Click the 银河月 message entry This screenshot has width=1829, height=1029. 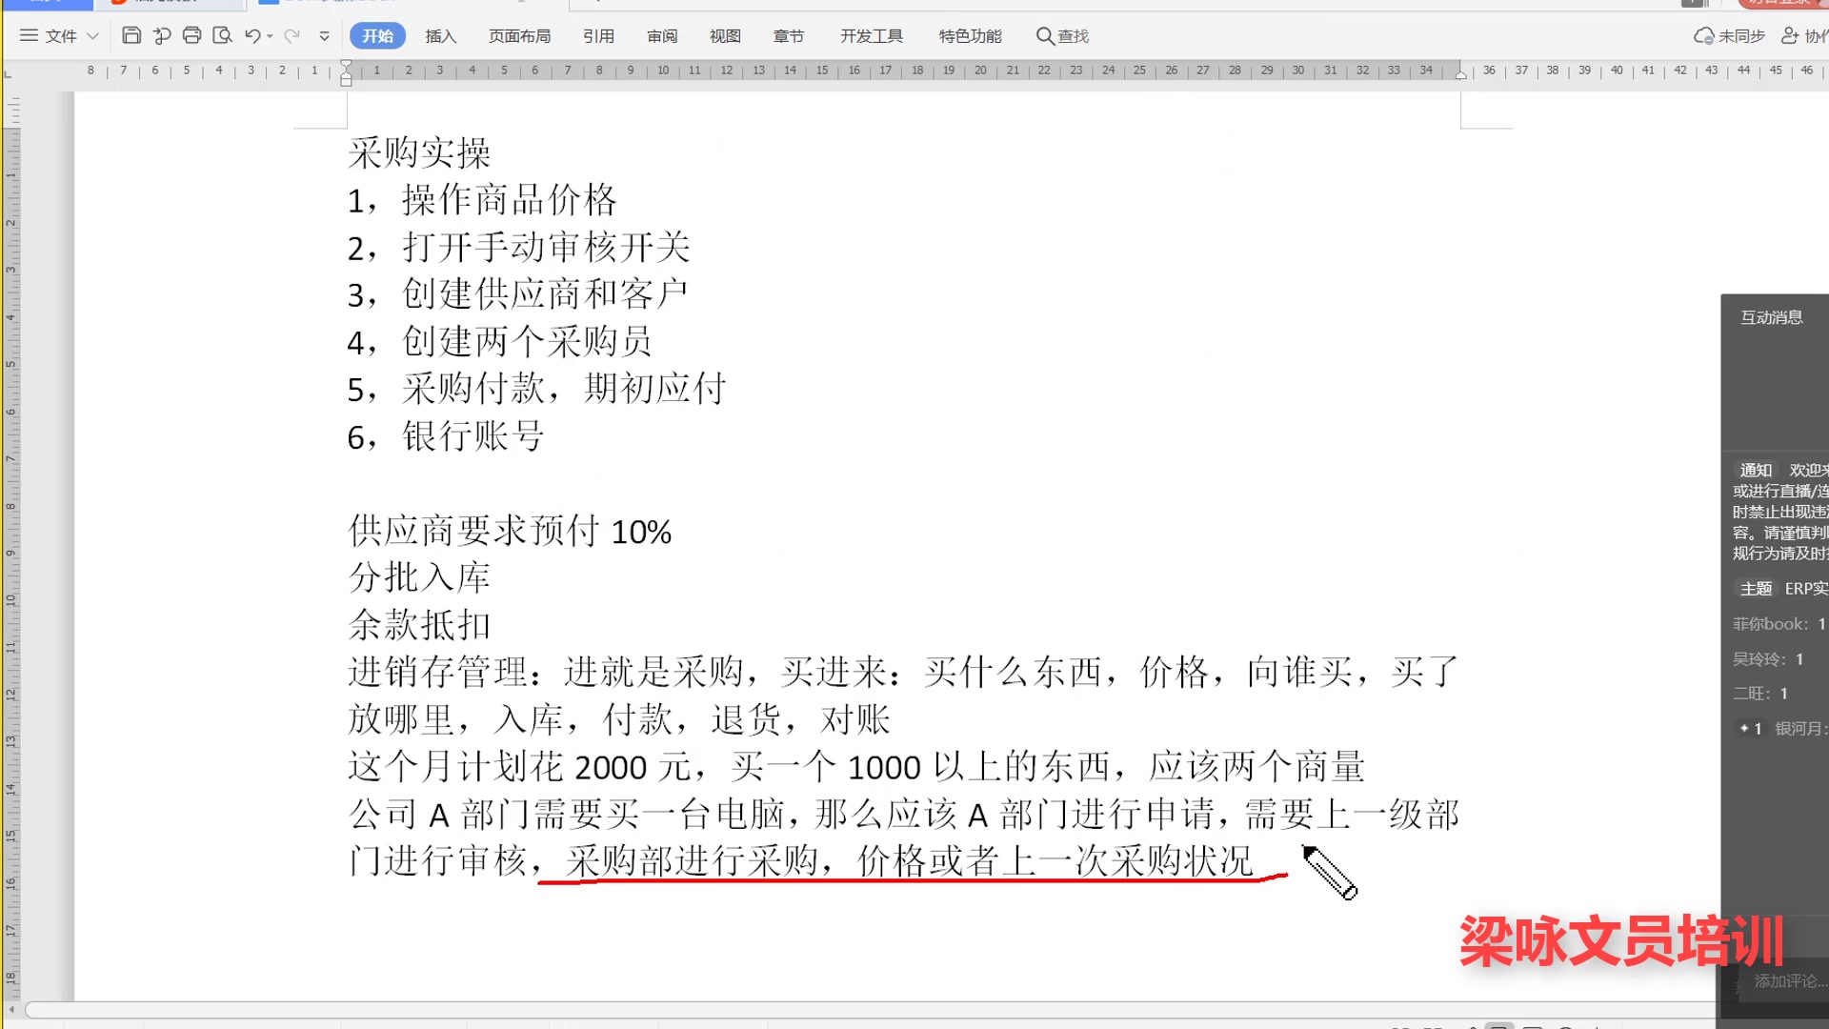[x=1781, y=729]
